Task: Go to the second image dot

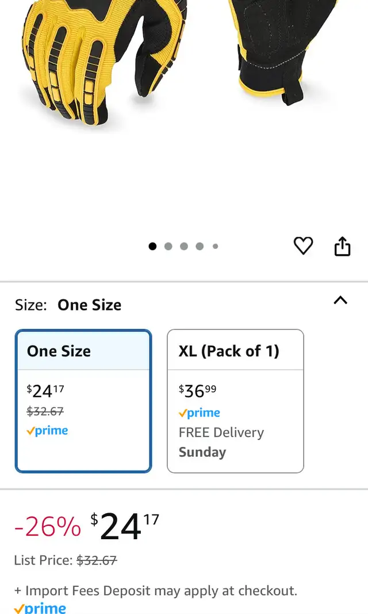Action: pos(168,247)
